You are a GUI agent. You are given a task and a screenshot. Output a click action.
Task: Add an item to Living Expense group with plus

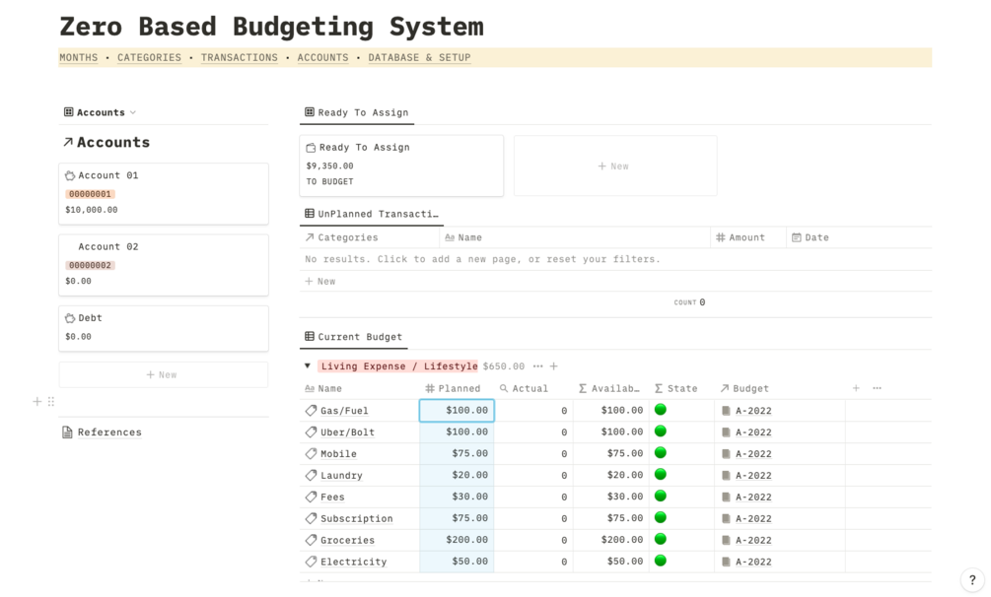553,366
